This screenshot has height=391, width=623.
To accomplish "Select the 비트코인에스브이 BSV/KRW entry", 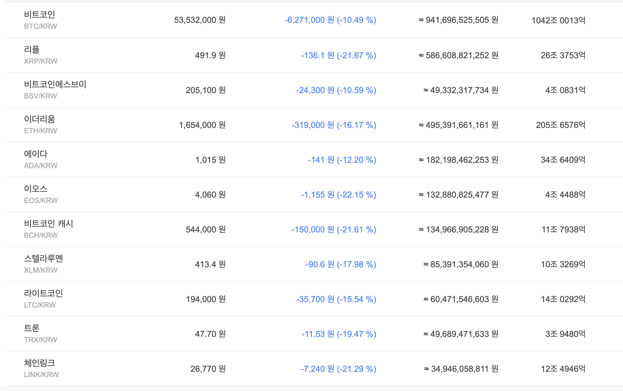I will tap(55, 84).
